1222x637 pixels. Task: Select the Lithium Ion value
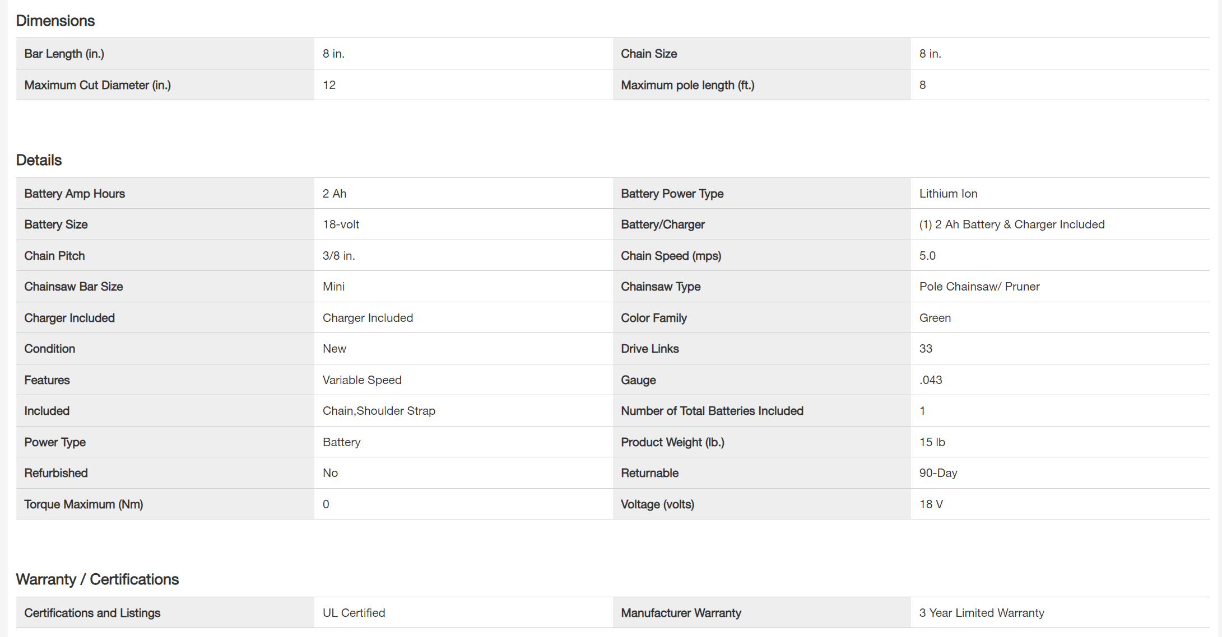948,194
